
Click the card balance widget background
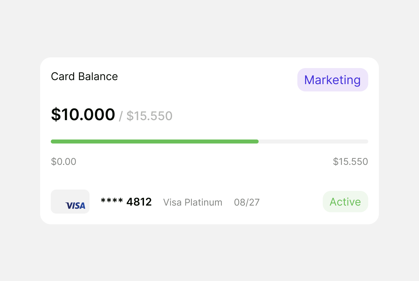coord(209,177)
